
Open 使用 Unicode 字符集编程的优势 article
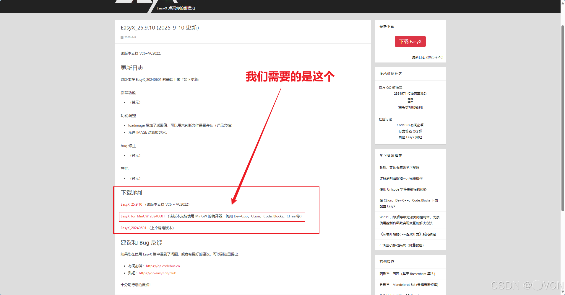pyautogui.click(x=403, y=189)
